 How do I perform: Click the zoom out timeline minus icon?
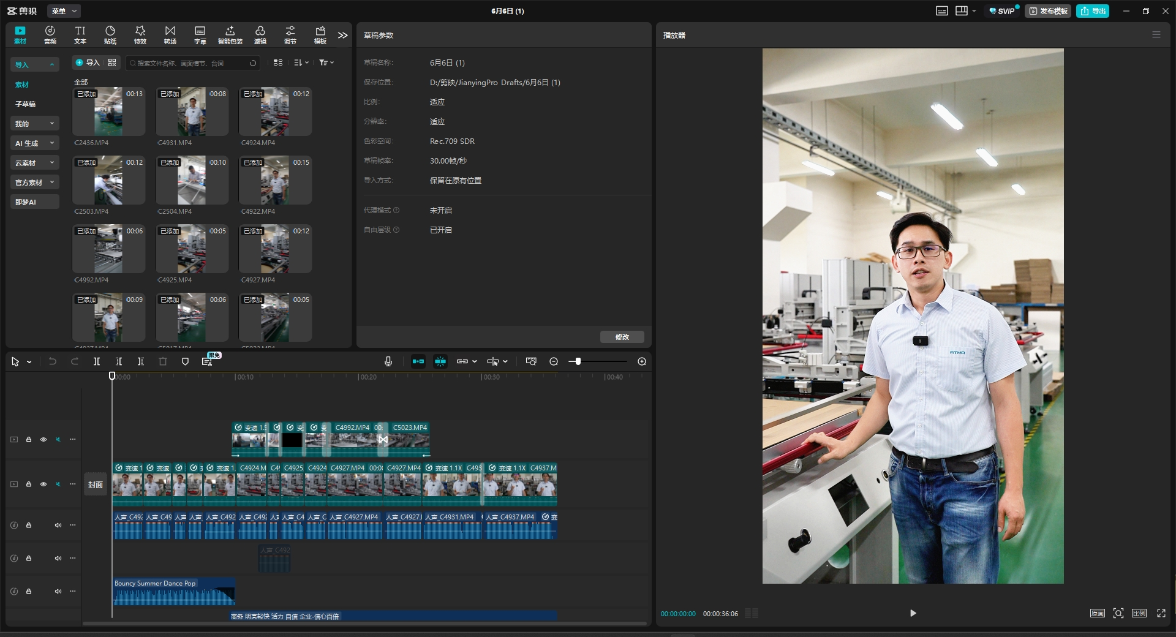point(554,361)
